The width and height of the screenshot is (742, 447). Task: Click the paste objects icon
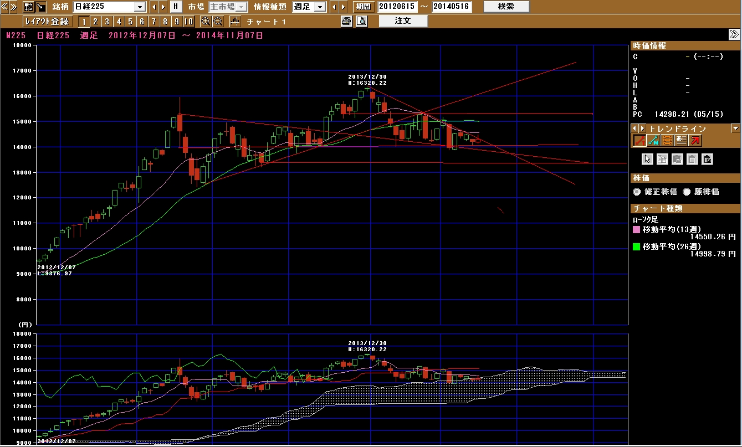point(677,160)
